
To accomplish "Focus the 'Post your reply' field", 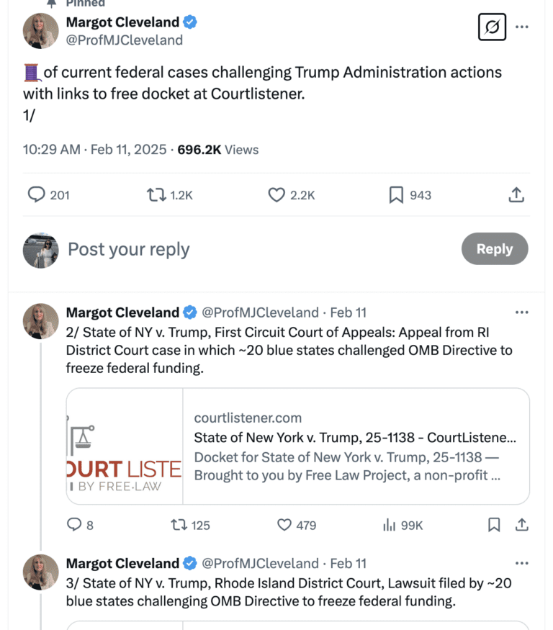I will tap(257, 249).
